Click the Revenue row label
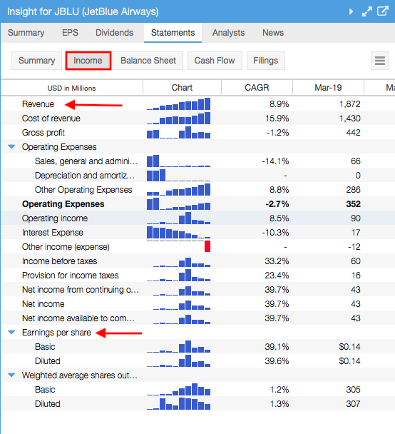 39,104
